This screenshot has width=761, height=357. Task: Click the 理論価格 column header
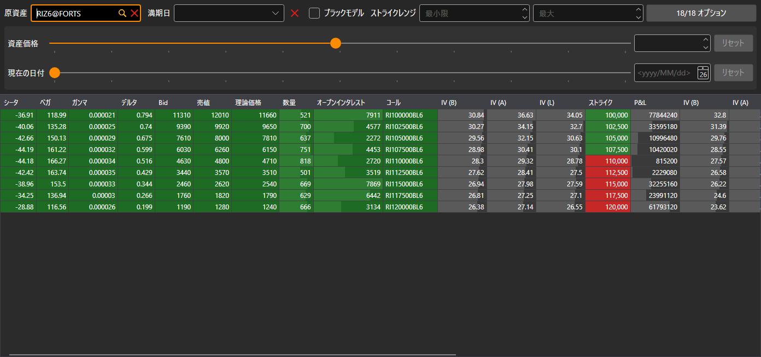255,102
